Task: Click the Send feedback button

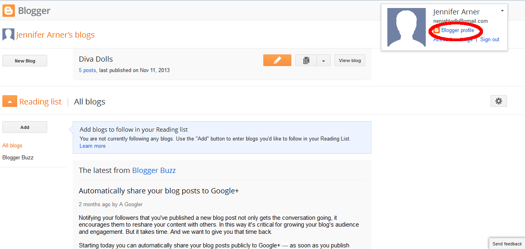Action: point(507,244)
